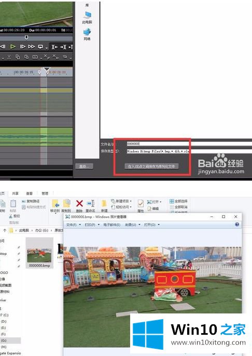Click the ripple delete icon in timeline toolbar

(56, 57)
